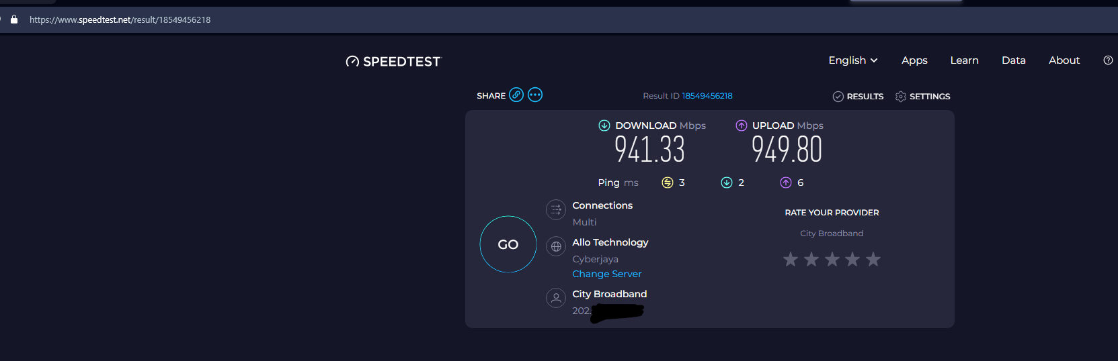
Task: Open the more share options icon
Action: (535, 95)
